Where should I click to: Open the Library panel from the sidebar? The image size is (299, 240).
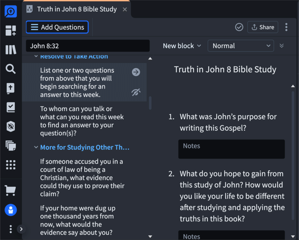point(11,50)
